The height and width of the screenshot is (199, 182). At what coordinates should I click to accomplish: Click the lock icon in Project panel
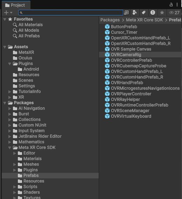coord(171,5)
